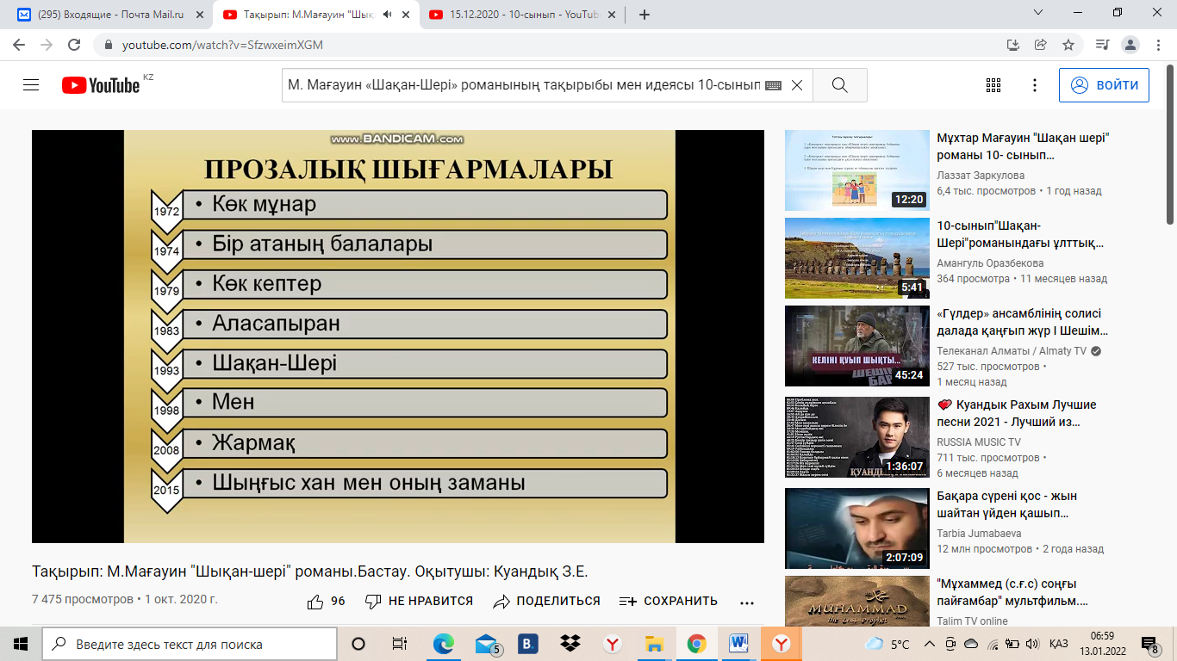This screenshot has height=661, width=1177.
Task: Open YouTube settings three-dot menu
Action: (1035, 85)
